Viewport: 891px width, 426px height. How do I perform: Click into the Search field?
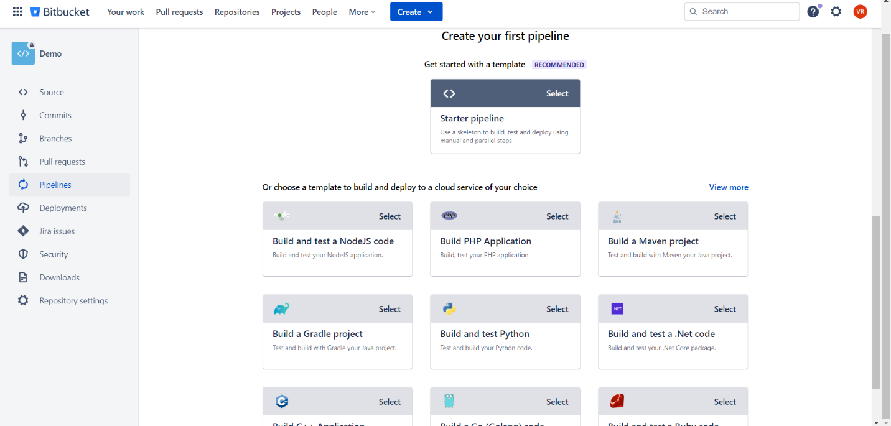point(742,11)
